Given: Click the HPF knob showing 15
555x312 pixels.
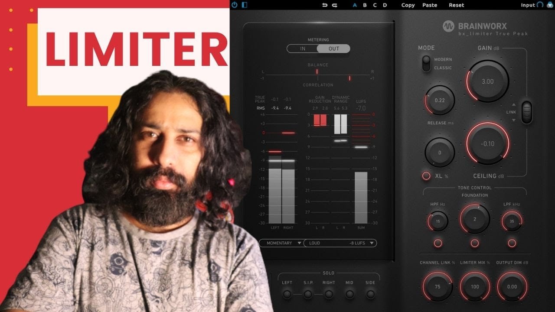Looking at the screenshot, I should (438, 221).
